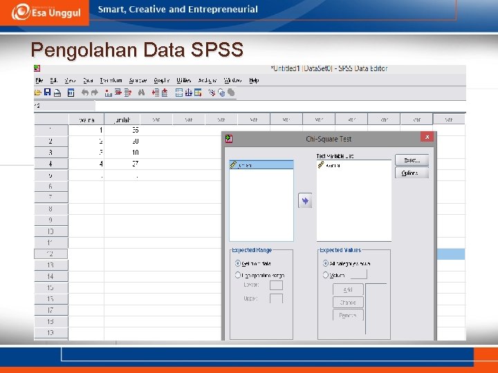This screenshot has height=373, width=498.
Task: Open the Data menu
Action: 88,80
